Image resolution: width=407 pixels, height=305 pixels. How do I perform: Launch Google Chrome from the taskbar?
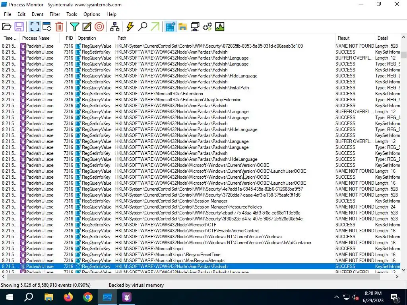(x=88, y=297)
